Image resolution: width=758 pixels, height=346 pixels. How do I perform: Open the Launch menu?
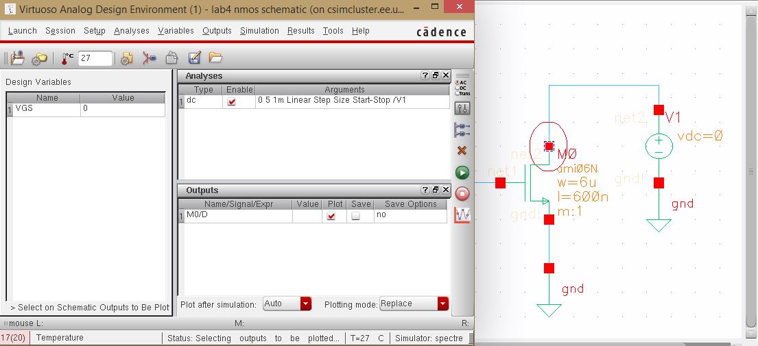[22, 31]
